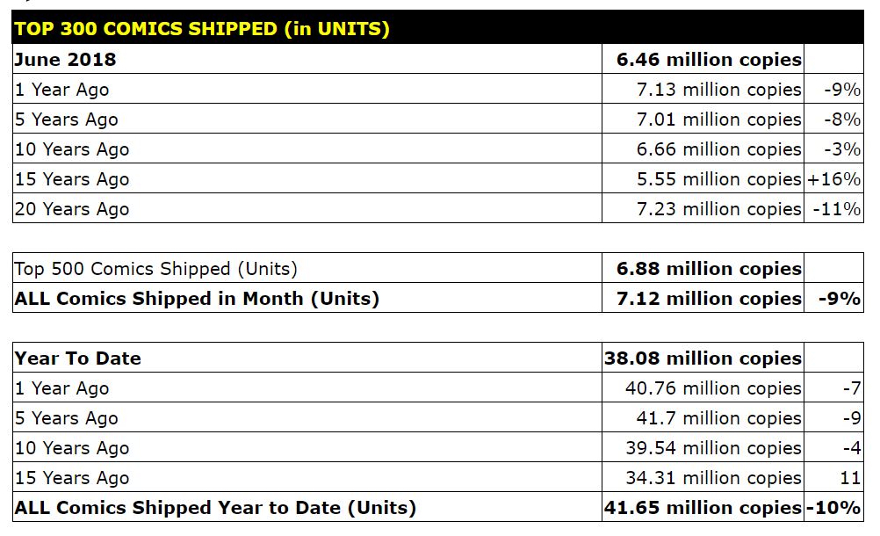Click the 6.46 million copies cell

click(x=708, y=60)
